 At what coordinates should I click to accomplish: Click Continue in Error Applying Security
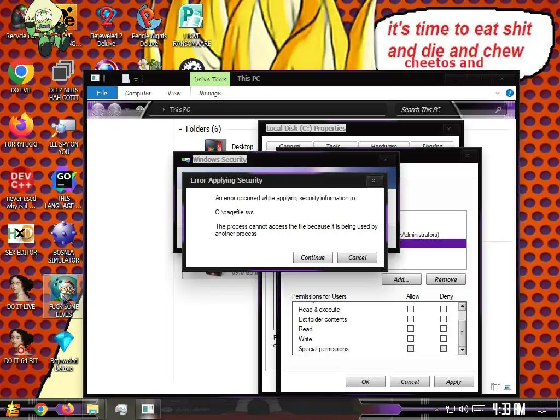pos(313,258)
